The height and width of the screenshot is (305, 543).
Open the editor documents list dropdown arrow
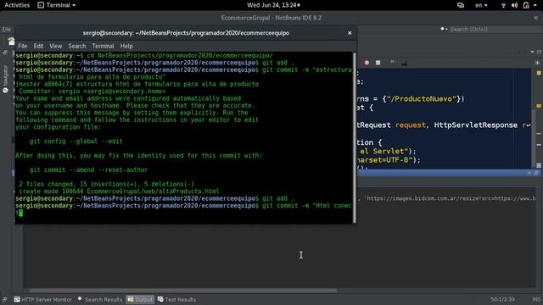click(532, 52)
